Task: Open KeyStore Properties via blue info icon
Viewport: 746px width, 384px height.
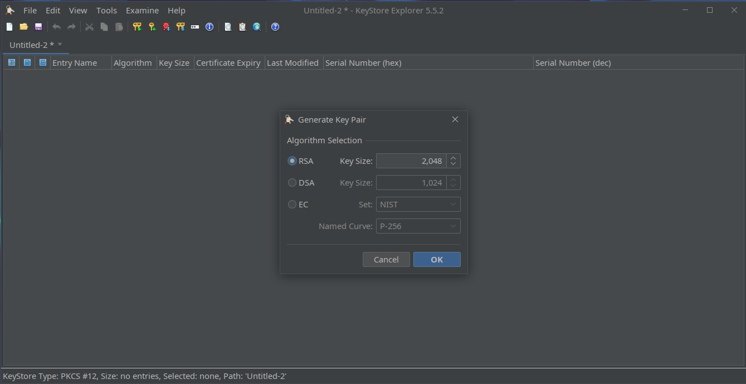Action: coord(209,27)
